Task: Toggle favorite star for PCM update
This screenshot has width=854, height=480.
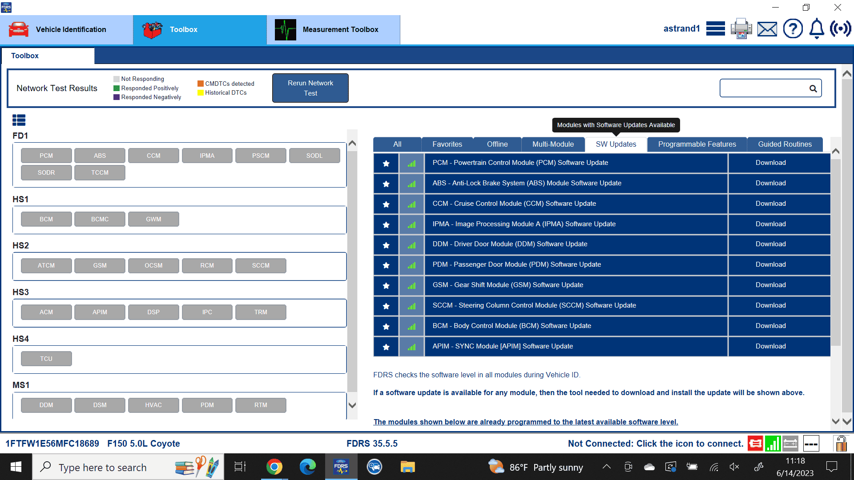Action: click(x=386, y=163)
